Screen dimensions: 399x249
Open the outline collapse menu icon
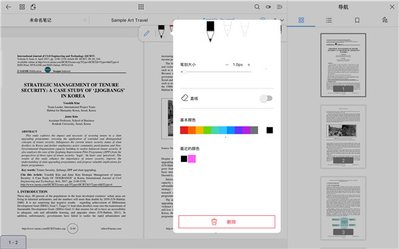[279, 7]
